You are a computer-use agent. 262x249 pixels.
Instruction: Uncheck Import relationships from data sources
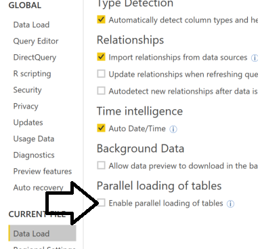(x=101, y=57)
